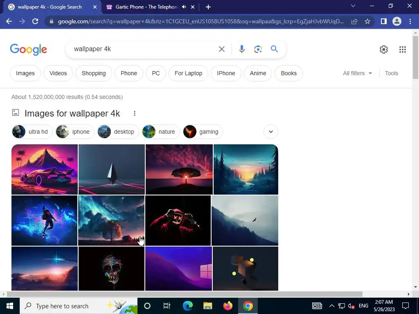The image size is (419, 314).
Task: Share this page from address bar
Action: (x=354, y=21)
